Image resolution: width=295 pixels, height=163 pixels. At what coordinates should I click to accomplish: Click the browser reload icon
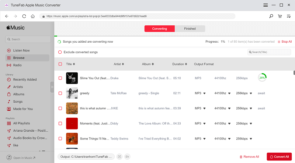click(24, 16)
